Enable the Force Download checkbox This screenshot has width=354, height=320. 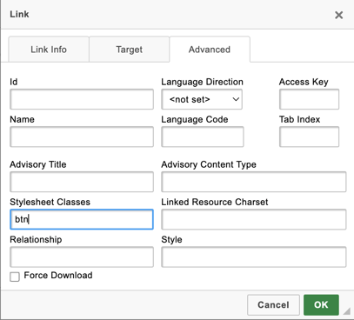tap(15, 277)
